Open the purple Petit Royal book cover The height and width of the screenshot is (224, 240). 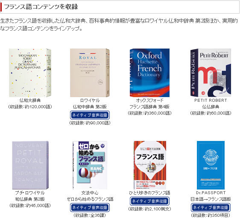tap(30, 165)
